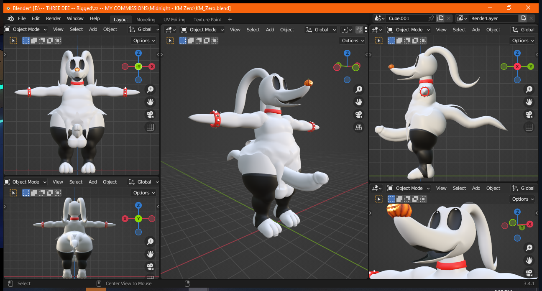Click the zoom icon in top-right viewport
Screen dimensions: 542x291
[x=529, y=89]
